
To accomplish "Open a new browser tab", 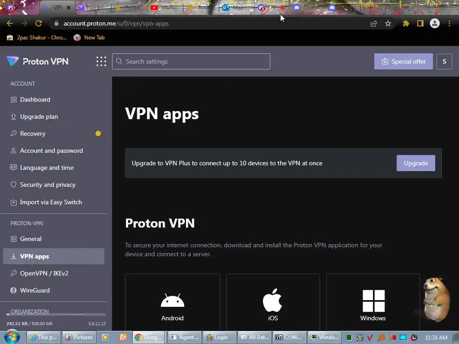I will (x=370, y=8).
